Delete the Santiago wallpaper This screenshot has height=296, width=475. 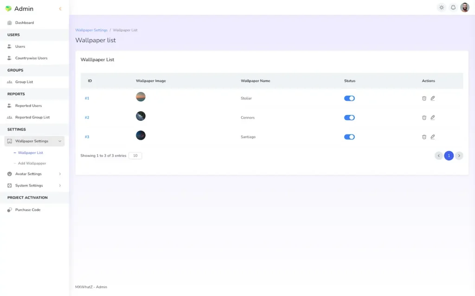tap(424, 137)
